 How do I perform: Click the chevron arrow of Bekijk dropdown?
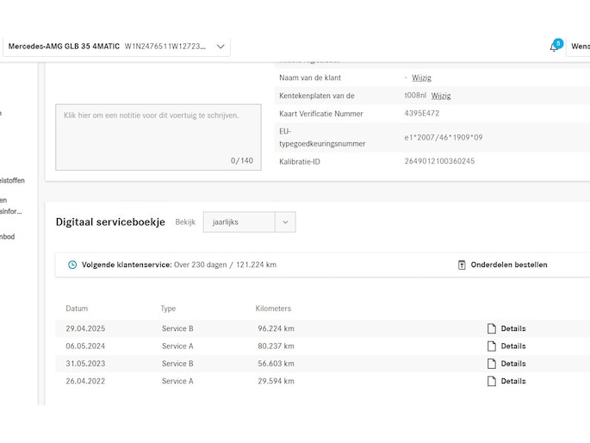tap(285, 222)
